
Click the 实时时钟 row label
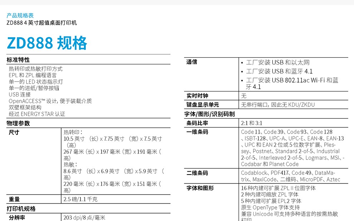click(x=197, y=96)
